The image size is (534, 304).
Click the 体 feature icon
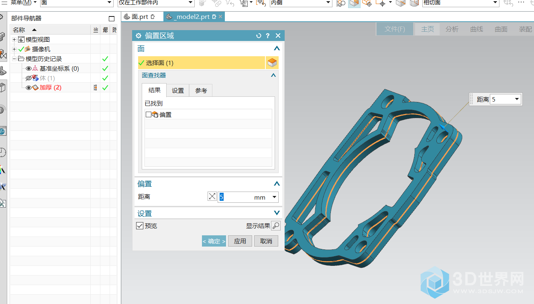click(x=35, y=78)
